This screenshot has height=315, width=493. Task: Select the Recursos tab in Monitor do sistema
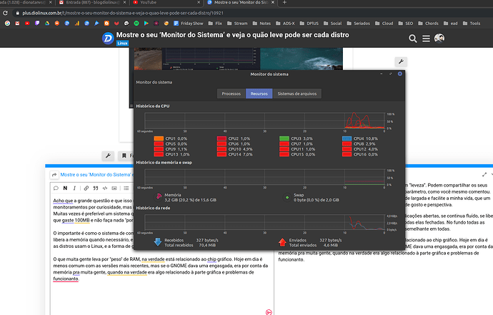(259, 94)
